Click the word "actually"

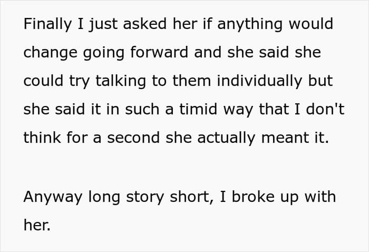tap(226, 138)
